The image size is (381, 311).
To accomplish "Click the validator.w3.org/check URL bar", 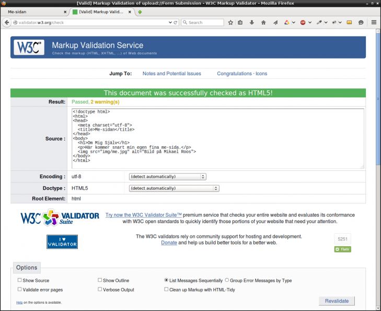I will tap(93, 22).
